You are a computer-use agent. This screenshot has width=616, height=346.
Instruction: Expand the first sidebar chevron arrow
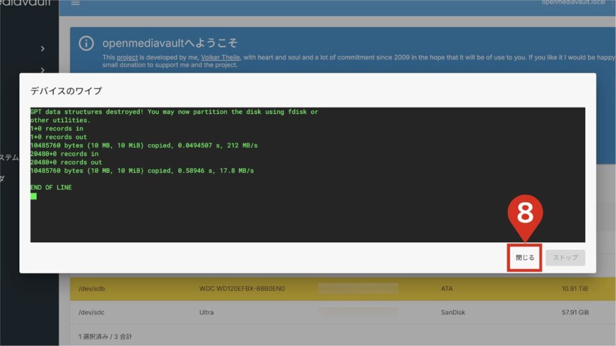[42, 49]
